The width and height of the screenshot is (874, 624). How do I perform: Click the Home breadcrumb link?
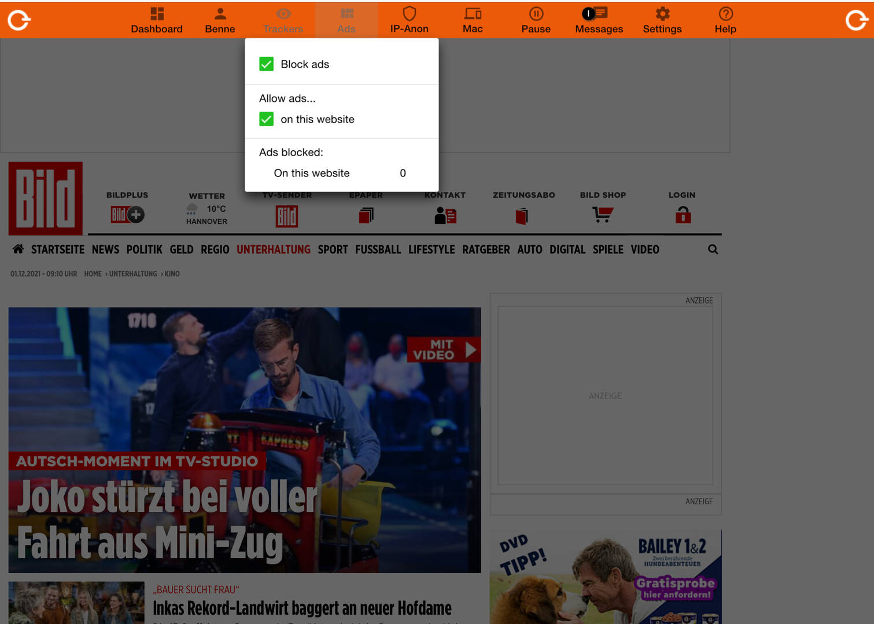click(93, 274)
